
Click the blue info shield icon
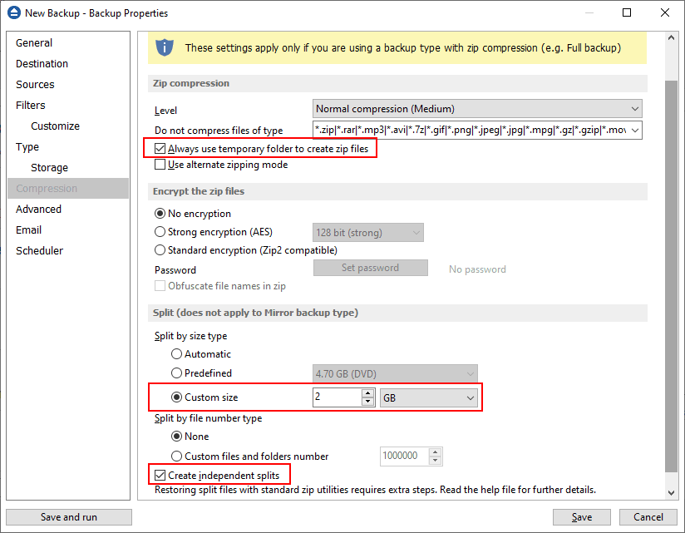[165, 47]
